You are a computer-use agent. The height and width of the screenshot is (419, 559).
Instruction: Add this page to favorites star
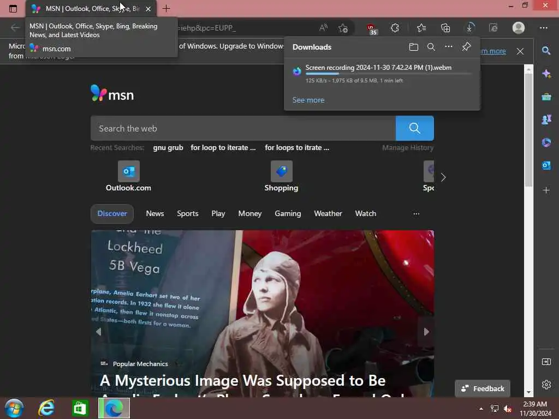click(x=343, y=28)
